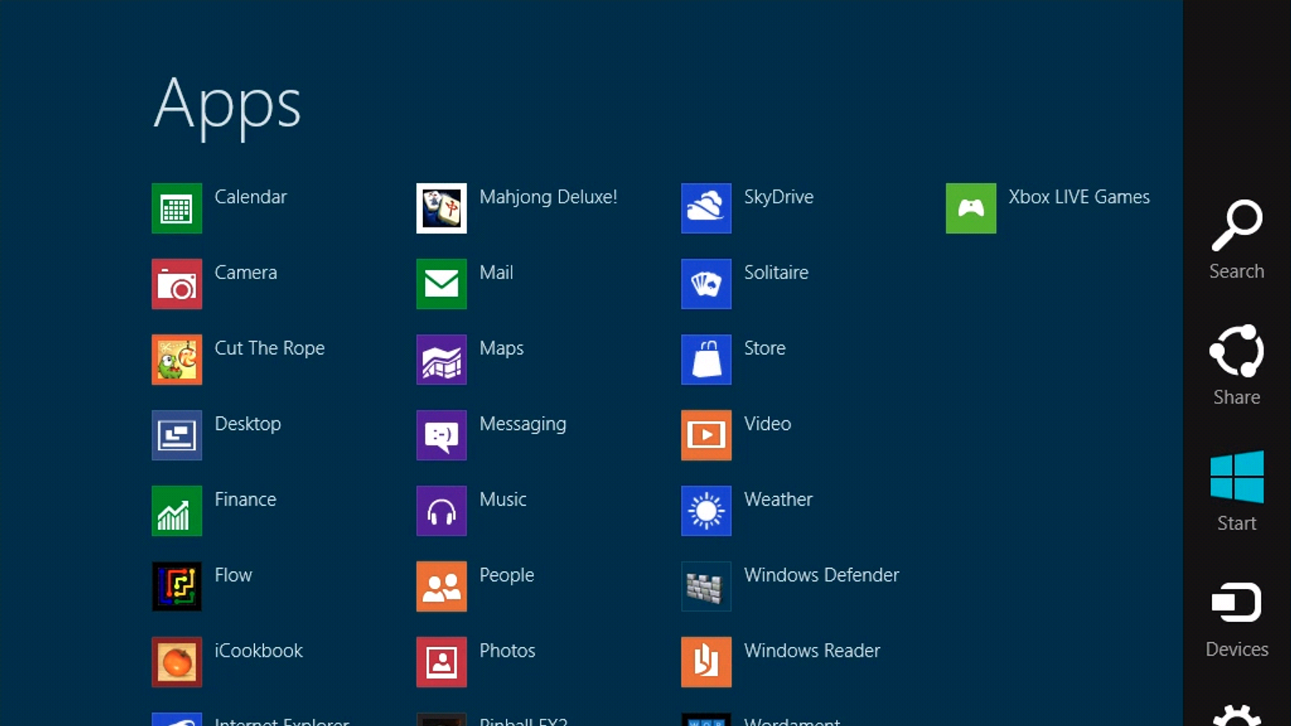Select the Xbox LIVE Games label
The width and height of the screenshot is (1291, 726).
coord(1080,197)
